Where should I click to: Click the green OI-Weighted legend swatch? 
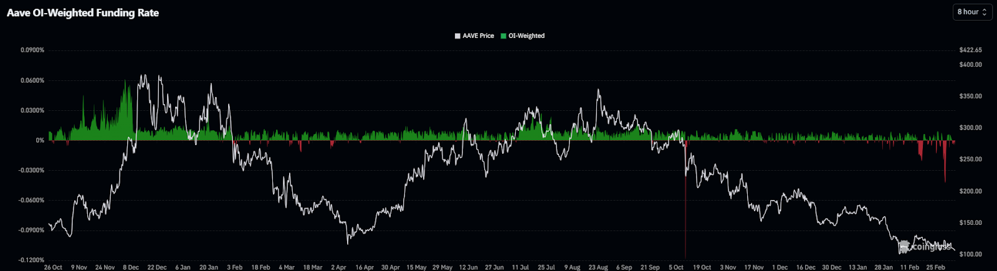pyautogui.click(x=503, y=36)
